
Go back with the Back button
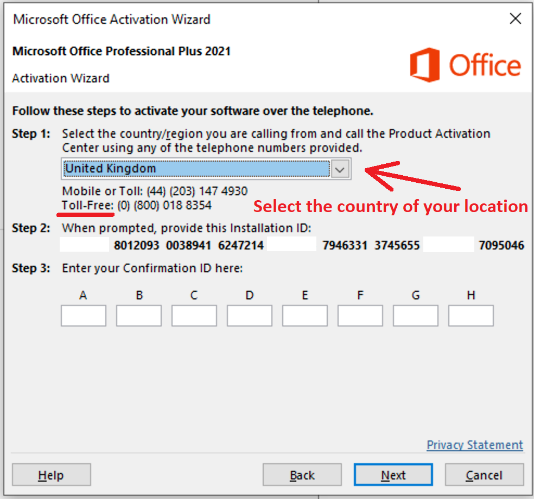[302, 476]
